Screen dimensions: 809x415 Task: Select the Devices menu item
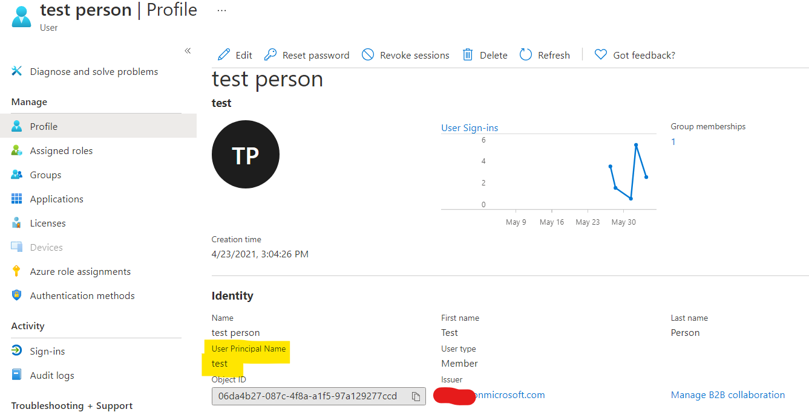click(47, 247)
